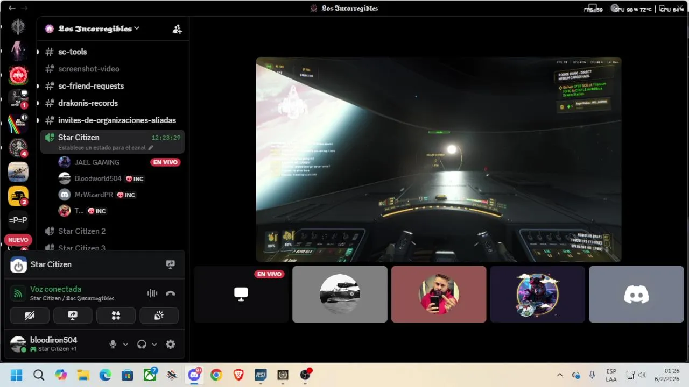The image size is (689, 387).
Task: Open the soundboard button
Action: 159,316
